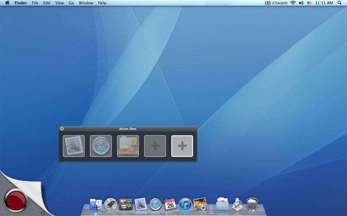The image size is (347, 216).
Task: Open Mission Control in the Dock
Action: [x=125, y=204]
